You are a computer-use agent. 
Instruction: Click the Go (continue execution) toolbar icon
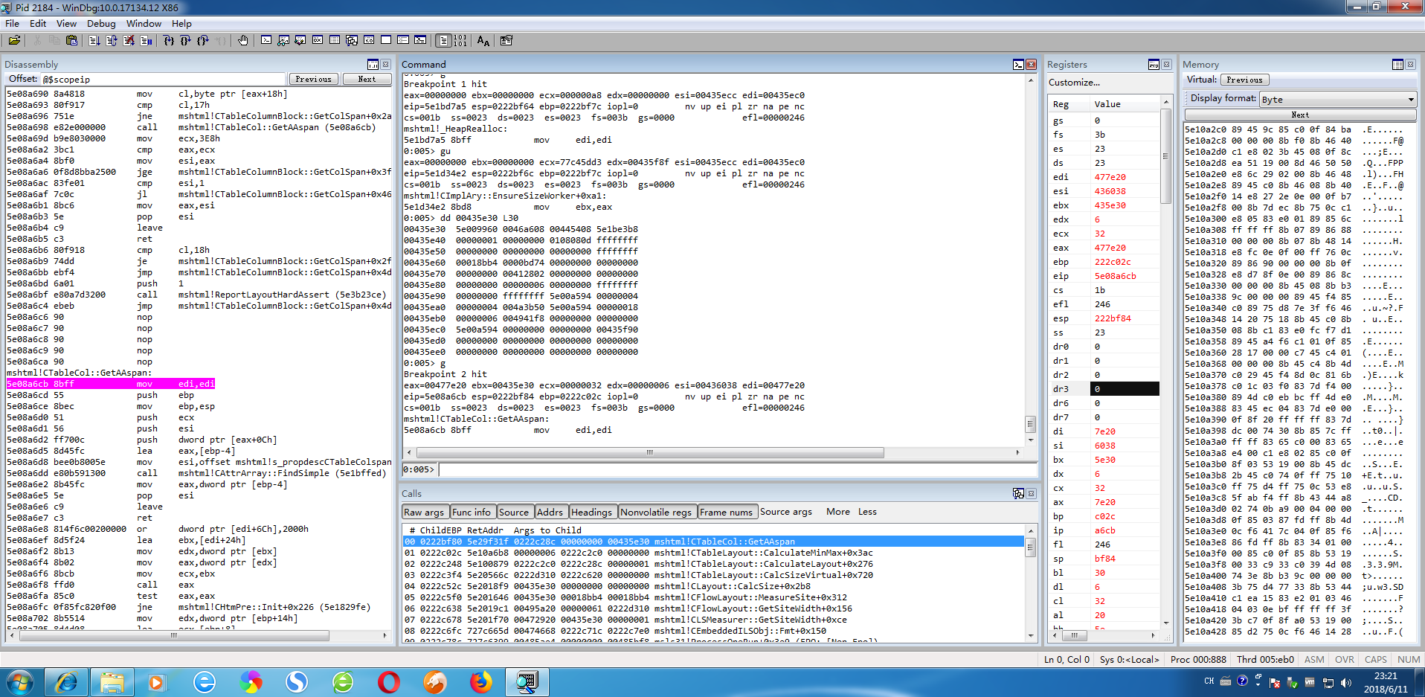[x=94, y=40]
